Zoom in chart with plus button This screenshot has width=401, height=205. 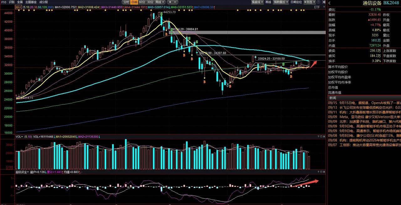pos(170,2)
